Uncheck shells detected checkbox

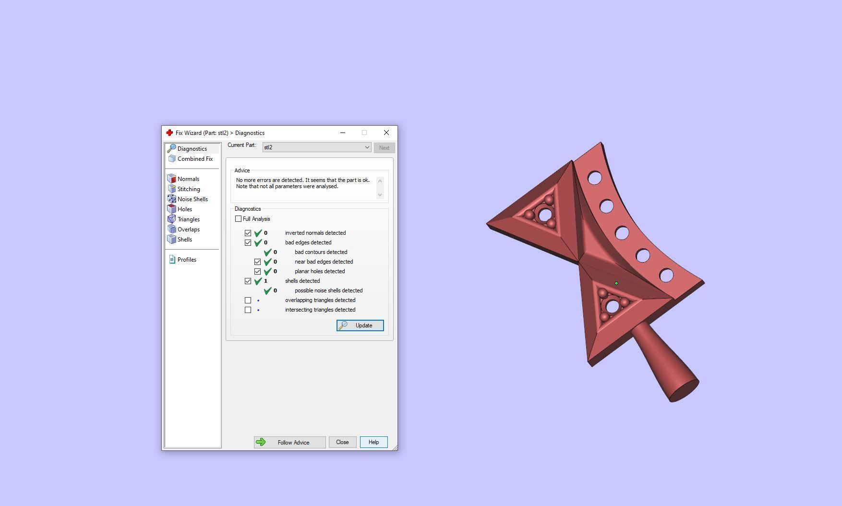[x=248, y=281]
